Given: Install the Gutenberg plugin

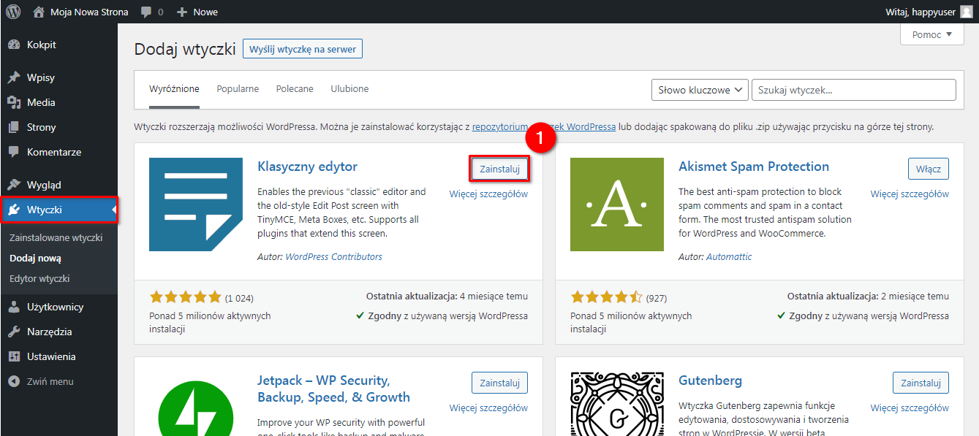Looking at the screenshot, I should (921, 383).
